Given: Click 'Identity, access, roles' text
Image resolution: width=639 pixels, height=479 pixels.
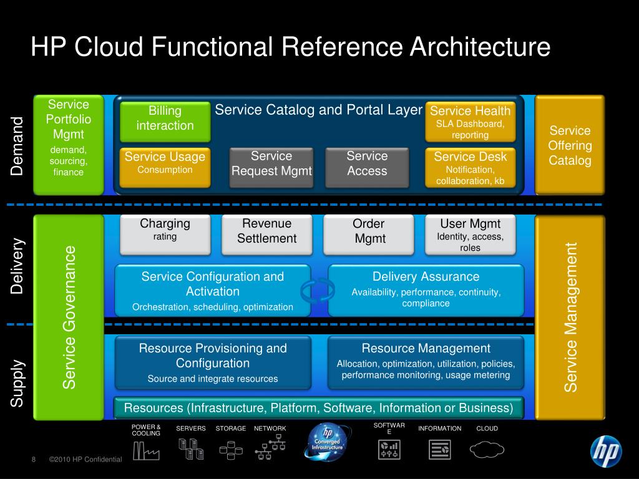Looking at the screenshot, I should (471, 243).
